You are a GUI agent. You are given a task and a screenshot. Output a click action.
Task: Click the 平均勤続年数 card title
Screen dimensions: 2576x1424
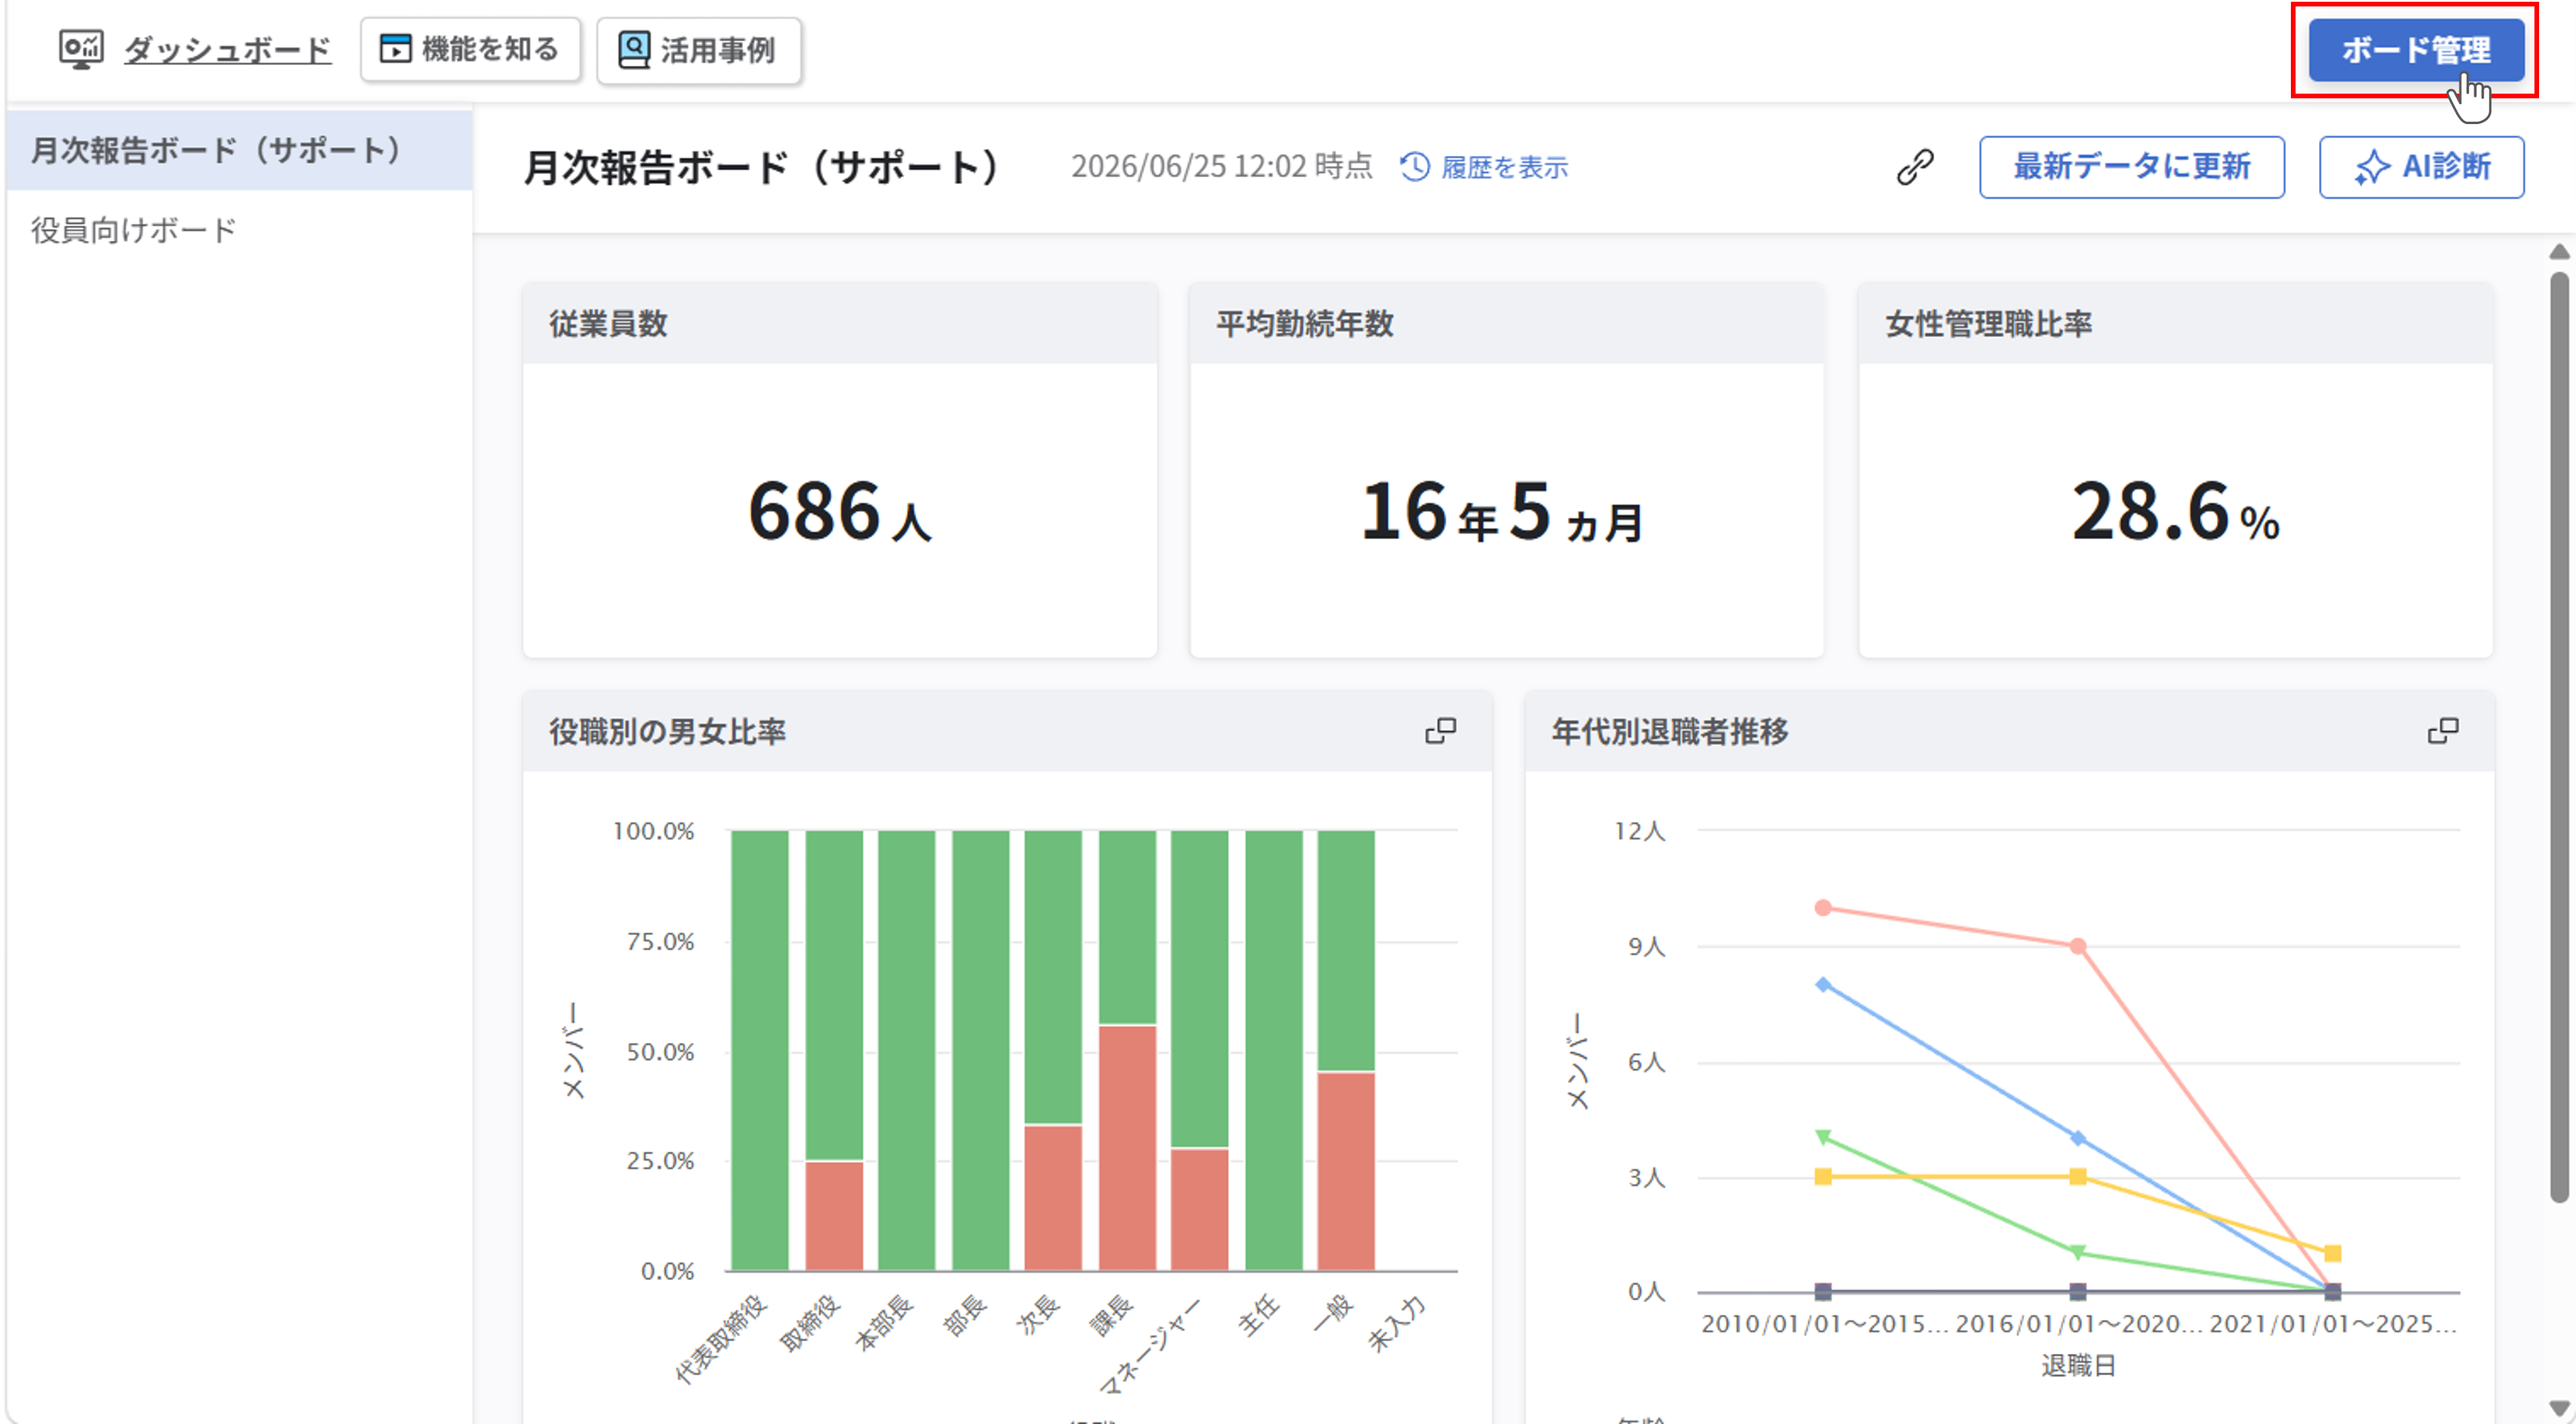pyautogui.click(x=1304, y=324)
